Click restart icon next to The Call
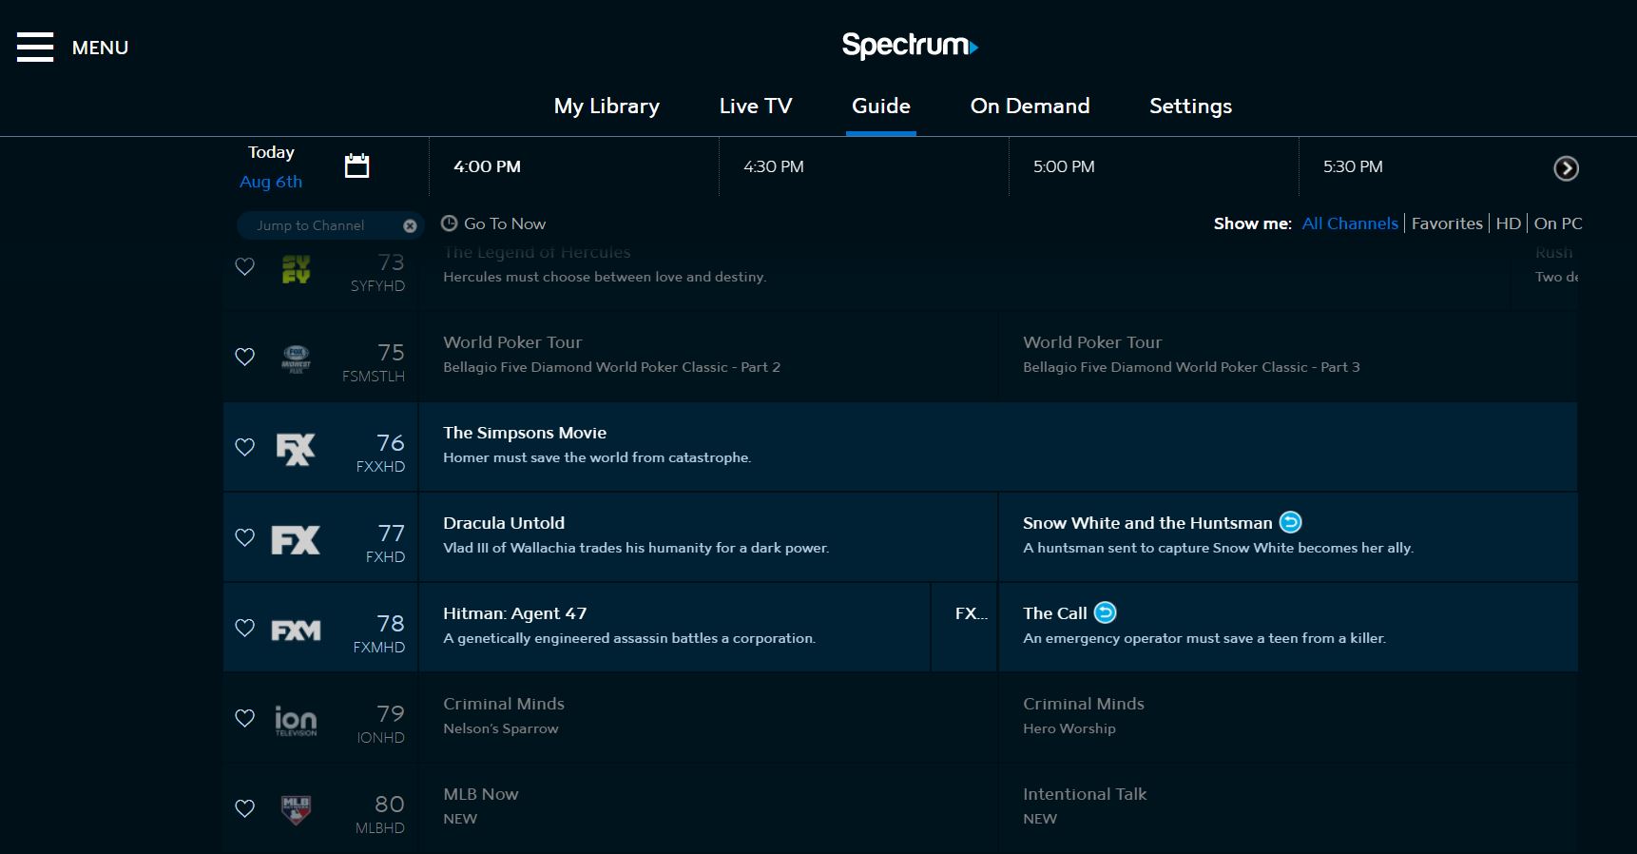 click(1105, 612)
